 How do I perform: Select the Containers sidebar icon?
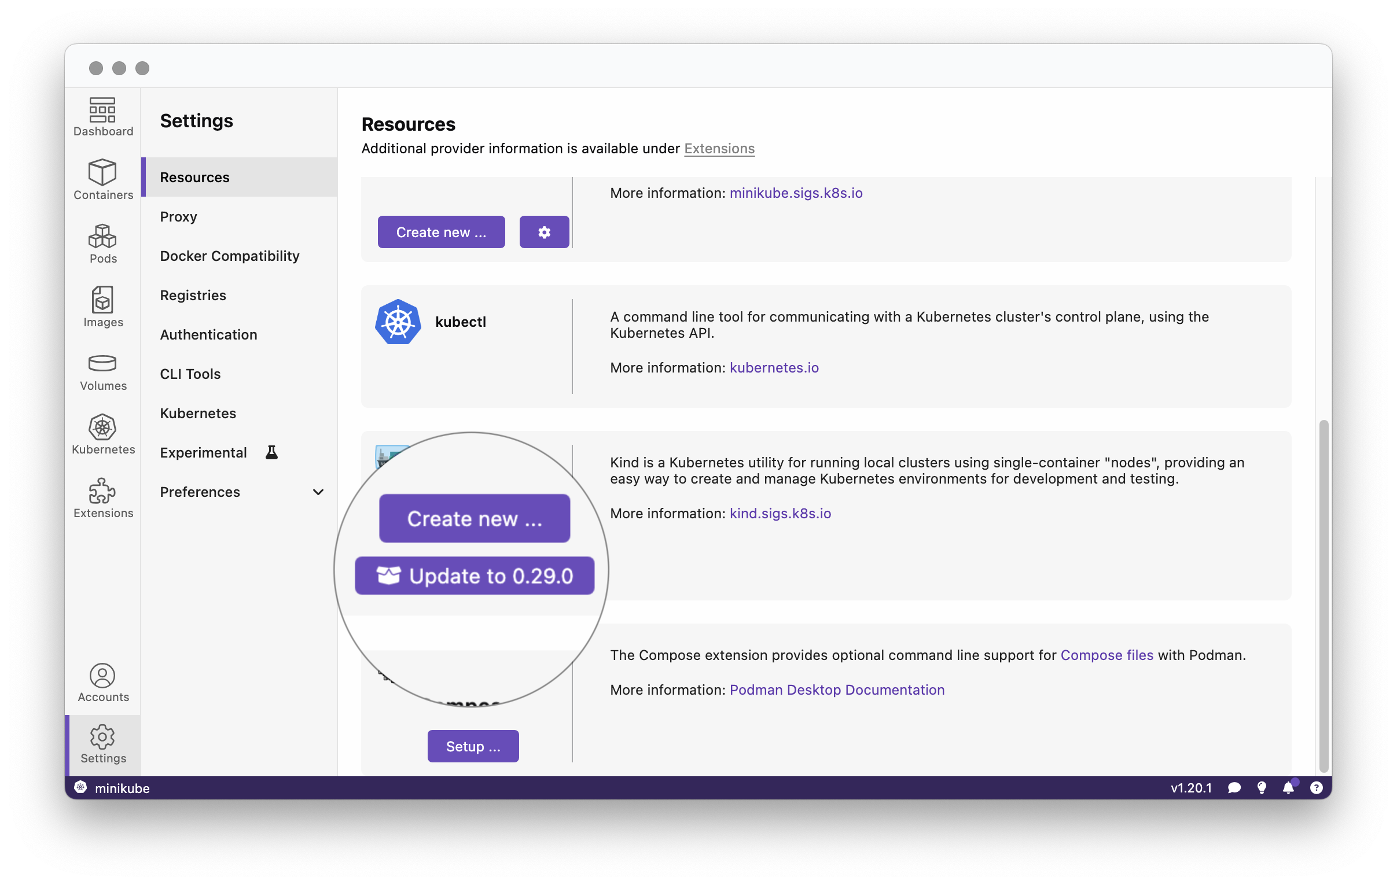coord(102,180)
